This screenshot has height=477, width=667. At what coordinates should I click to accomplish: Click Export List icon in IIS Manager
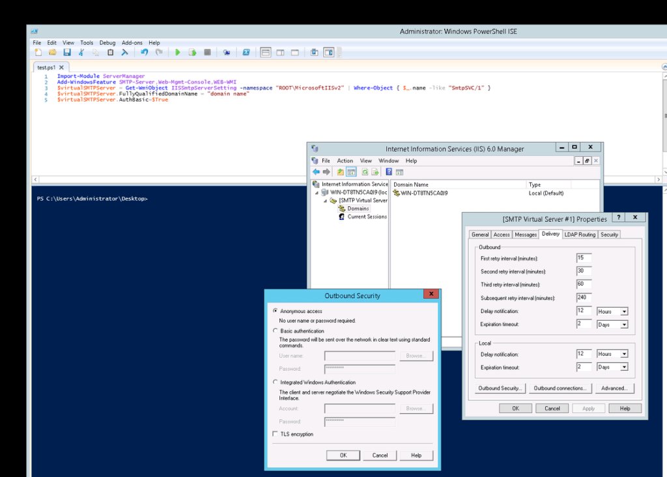(375, 172)
